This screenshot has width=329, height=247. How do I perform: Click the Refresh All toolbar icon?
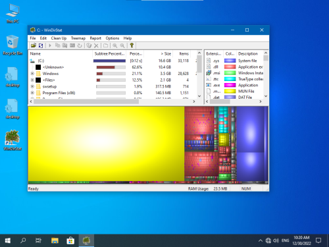pyautogui.click(x=41, y=45)
